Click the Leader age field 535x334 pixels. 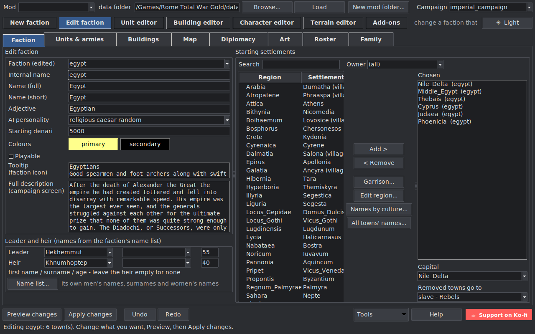point(210,252)
